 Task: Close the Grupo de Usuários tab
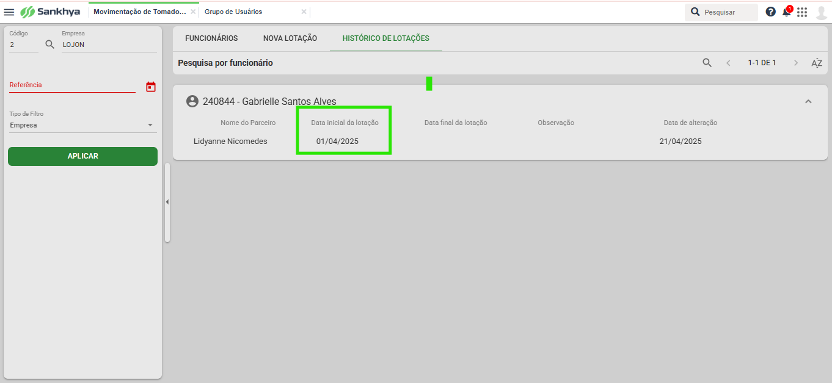pos(304,12)
